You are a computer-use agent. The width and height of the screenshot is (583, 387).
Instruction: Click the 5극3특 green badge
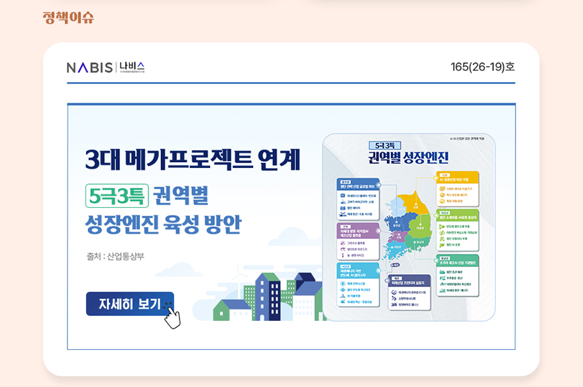tap(117, 196)
